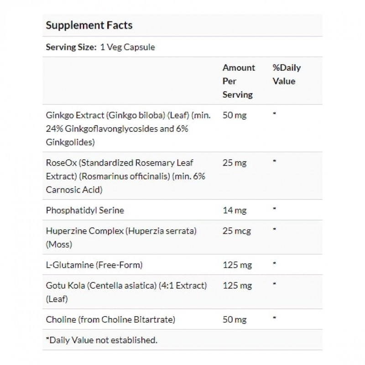Click the Phosphatidyl Serine ingredient name
The height and width of the screenshot is (365, 365).
pyautogui.click(x=85, y=210)
